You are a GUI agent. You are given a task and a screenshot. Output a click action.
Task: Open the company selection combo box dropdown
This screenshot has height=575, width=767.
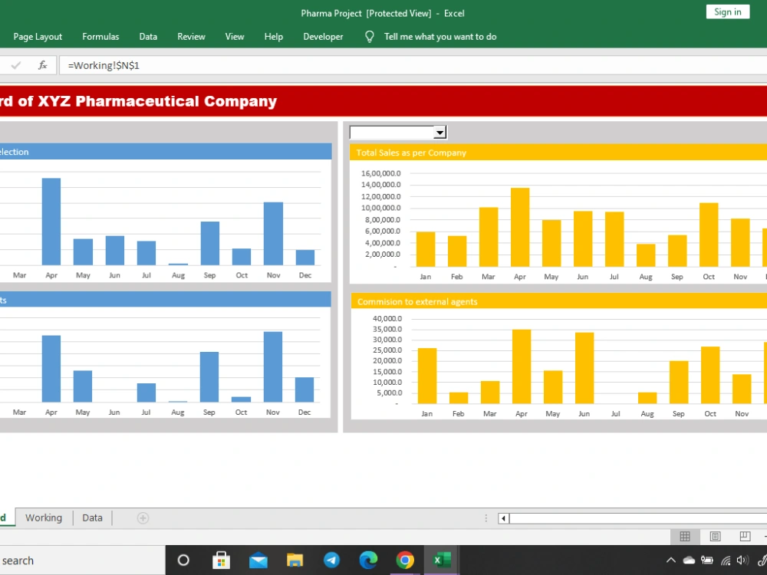(440, 133)
